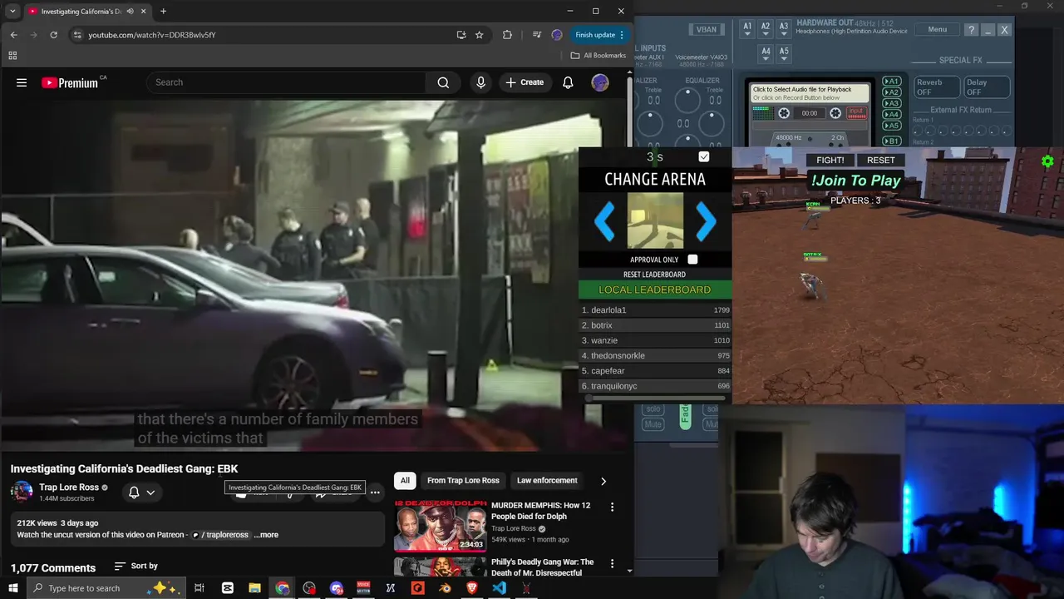Launch Visual Studio Code from the taskbar
The width and height of the screenshot is (1064, 599).
click(499, 588)
